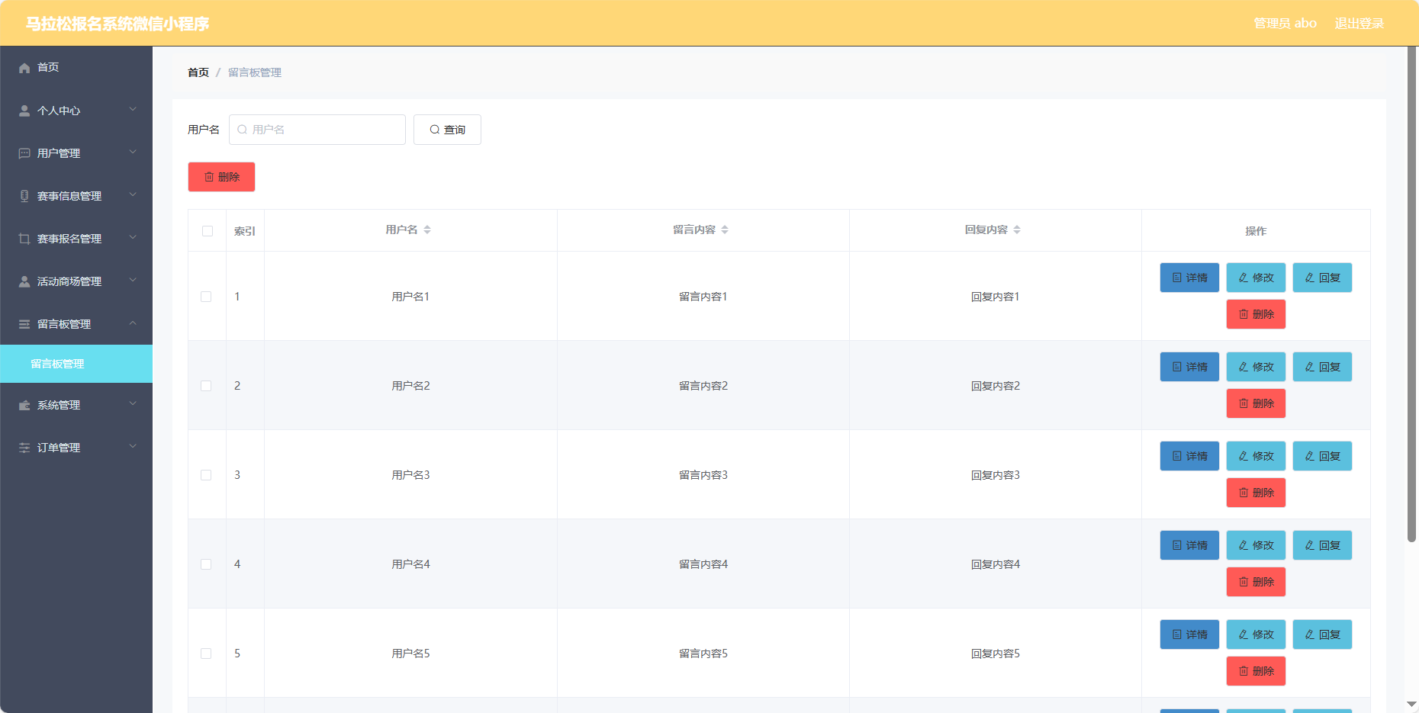The image size is (1419, 713).
Task: Delete the 用户名3 row
Action: click(1256, 493)
